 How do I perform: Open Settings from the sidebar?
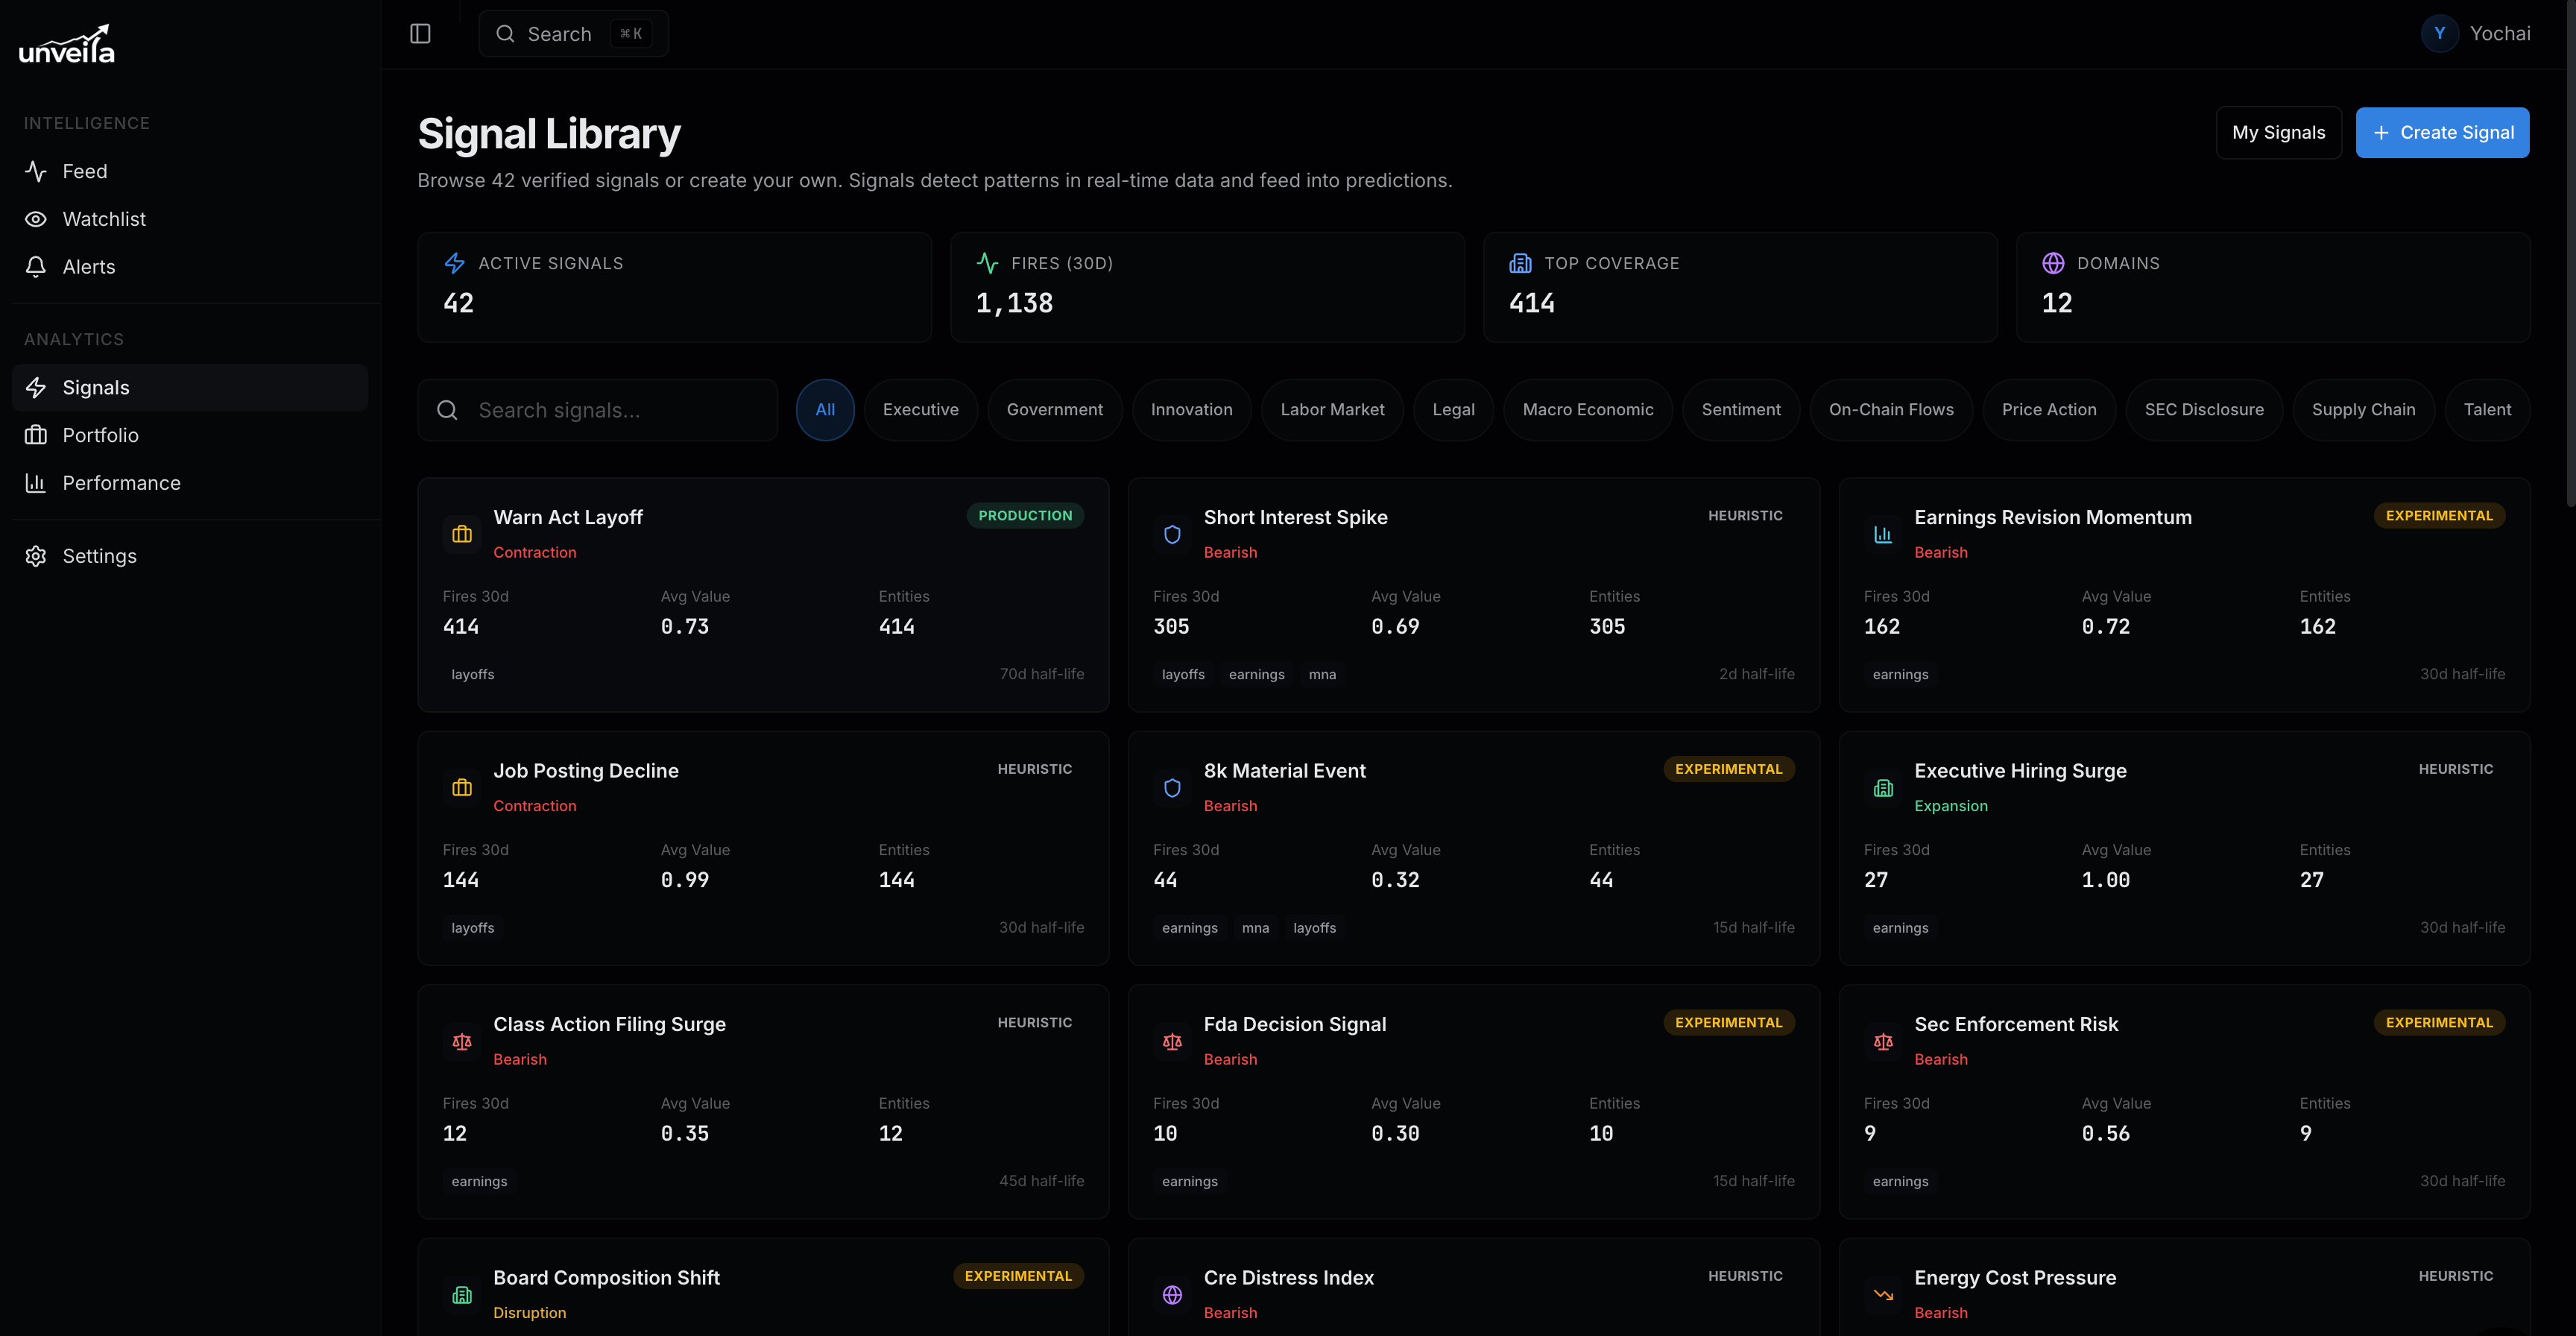(99, 556)
